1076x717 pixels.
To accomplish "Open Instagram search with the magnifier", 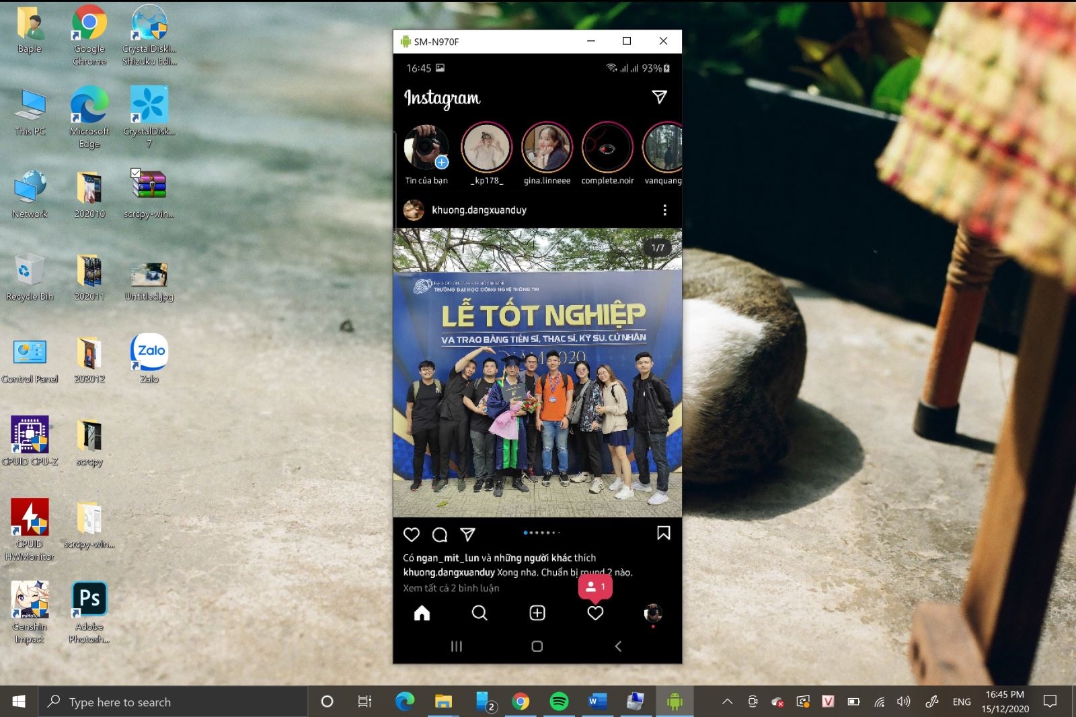I will point(479,613).
